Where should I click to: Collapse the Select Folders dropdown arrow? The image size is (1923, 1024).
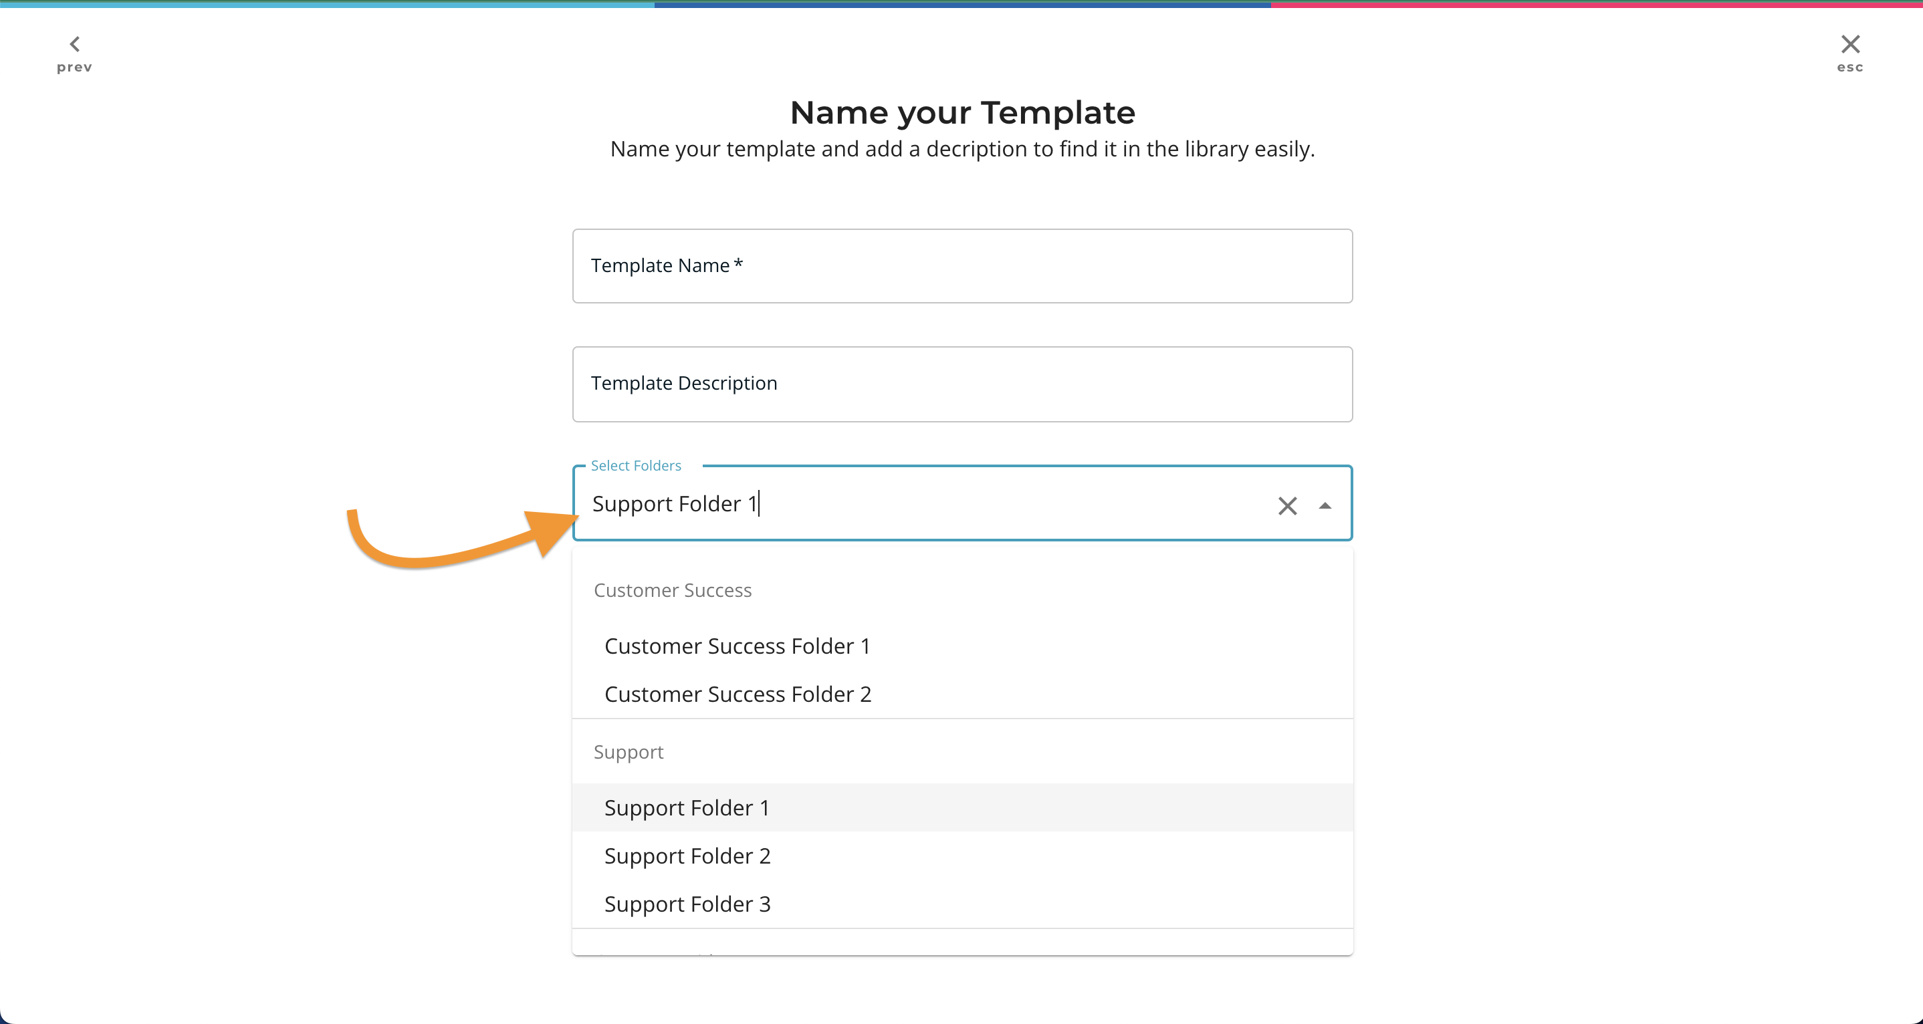[1325, 506]
